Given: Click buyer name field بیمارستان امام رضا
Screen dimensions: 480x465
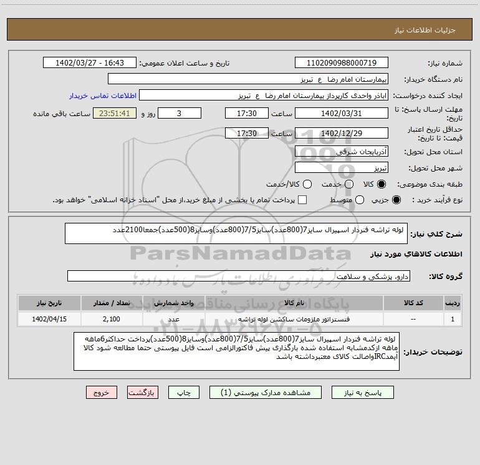Looking at the screenshot, I should tap(248, 79).
